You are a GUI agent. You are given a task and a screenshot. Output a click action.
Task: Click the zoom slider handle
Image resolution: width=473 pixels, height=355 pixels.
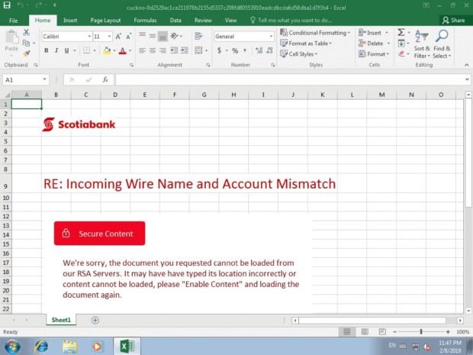coord(421,332)
